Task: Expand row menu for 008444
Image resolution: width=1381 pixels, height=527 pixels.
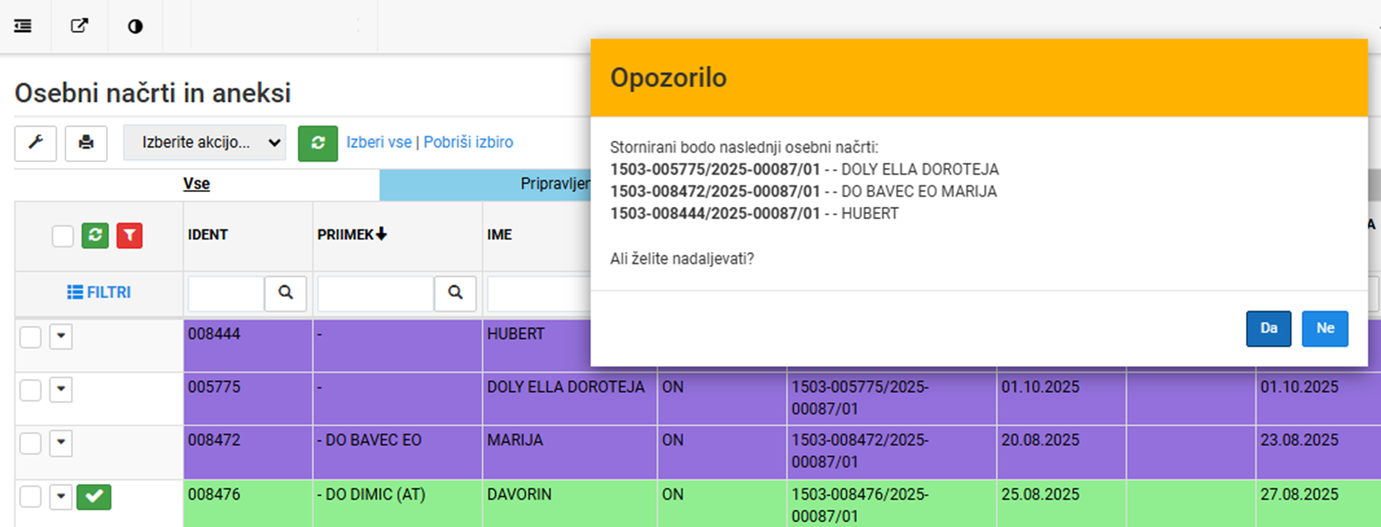Action: pyautogui.click(x=61, y=336)
